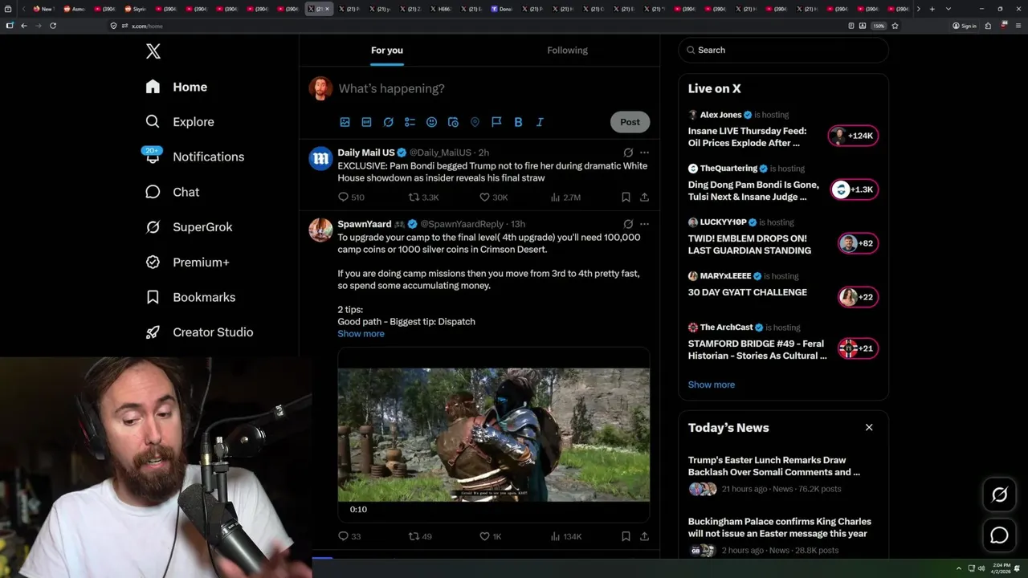The height and width of the screenshot is (578, 1028).
Task: Open the floating chat messages button
Action: (999, 535)
